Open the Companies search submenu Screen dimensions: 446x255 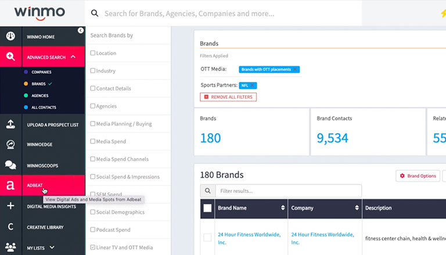pyautogui.click(x=42, y=72)
